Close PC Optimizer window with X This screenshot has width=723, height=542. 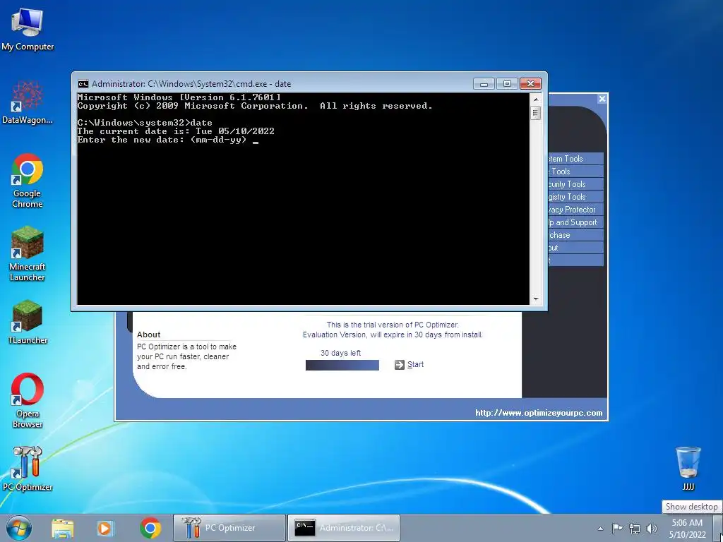[602, 99]
